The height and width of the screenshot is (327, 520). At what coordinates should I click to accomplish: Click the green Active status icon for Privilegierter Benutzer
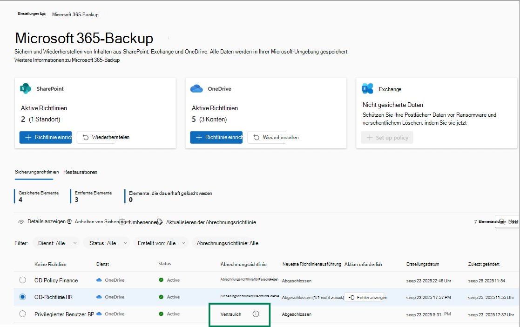(161, 314)
